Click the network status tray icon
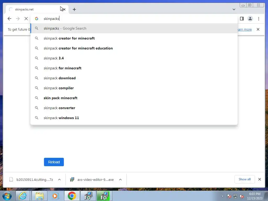 pyautogui.click(x=235, y=196)
